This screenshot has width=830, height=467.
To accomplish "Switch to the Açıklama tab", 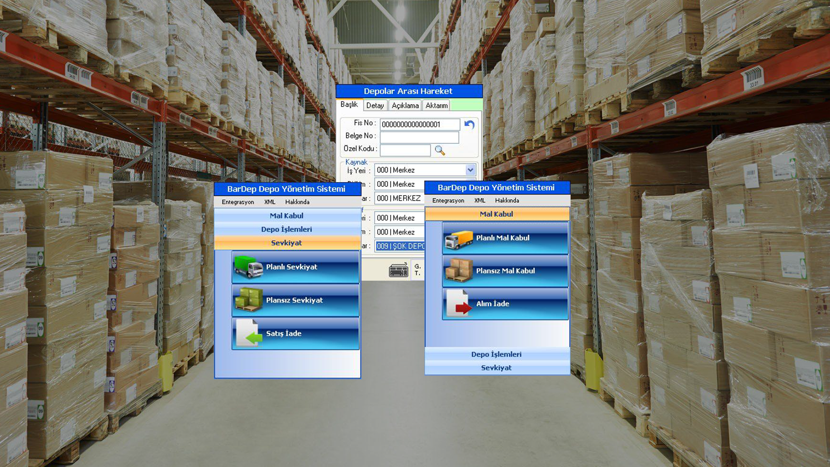I will (x=405, y=105).
